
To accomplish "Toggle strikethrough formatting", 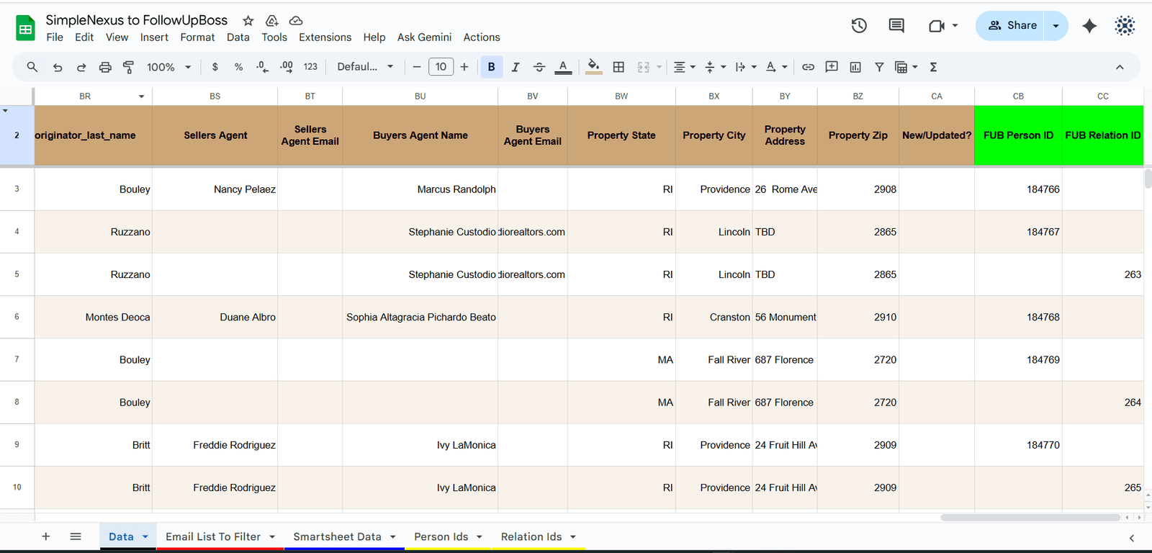I will tap(539, 67).
